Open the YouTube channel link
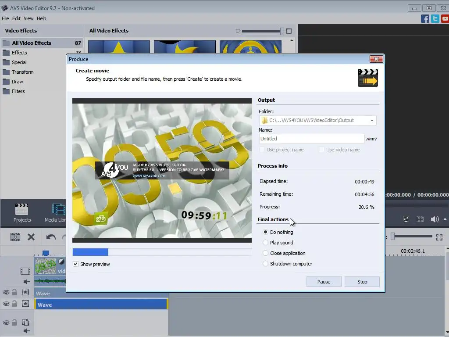Screen dimensions: 449x337 point(445,18)
